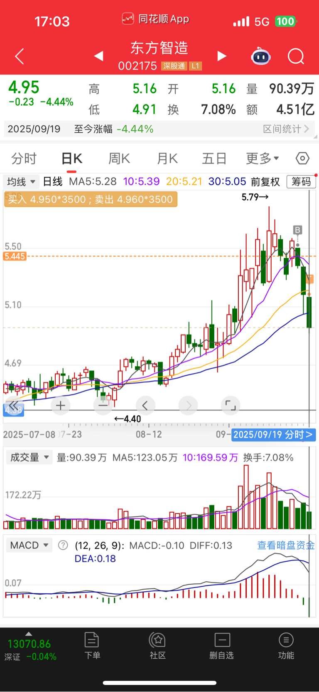319x692 pixels.
Task: Tap the chart zoom-out minus button
Action: [x=103, y=405]
